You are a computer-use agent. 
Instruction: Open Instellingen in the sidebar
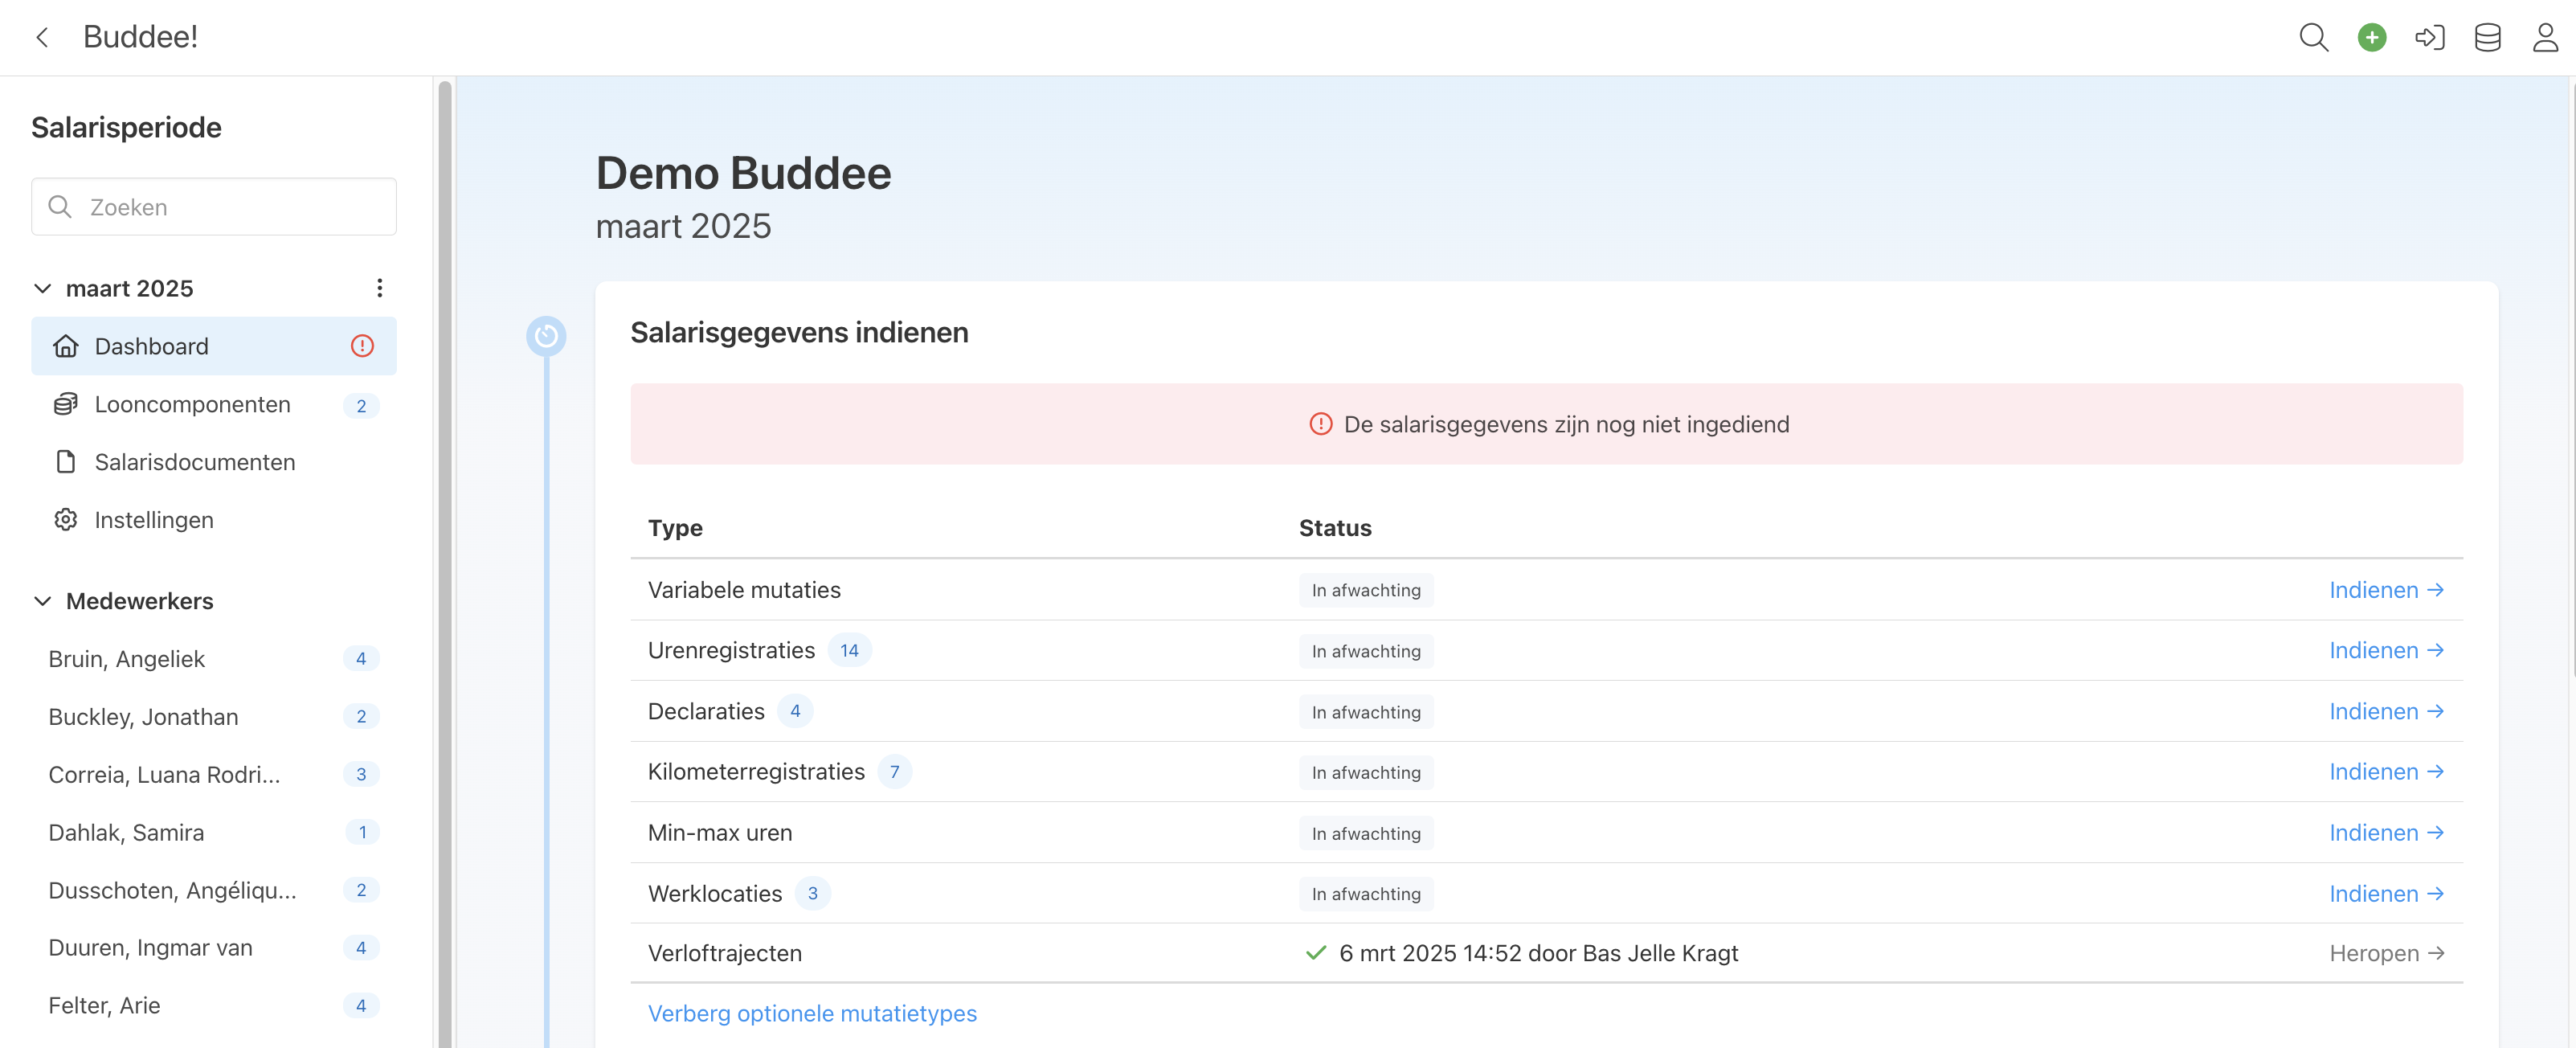tap(154, 520)
